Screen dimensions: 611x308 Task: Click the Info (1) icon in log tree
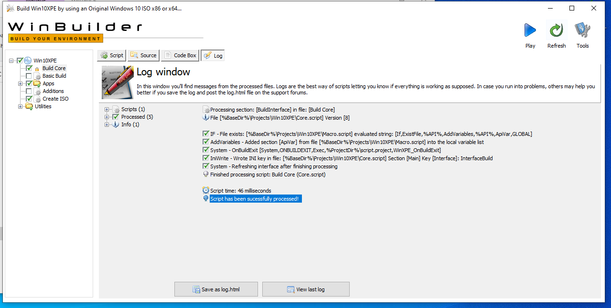[x=116, y=125]
